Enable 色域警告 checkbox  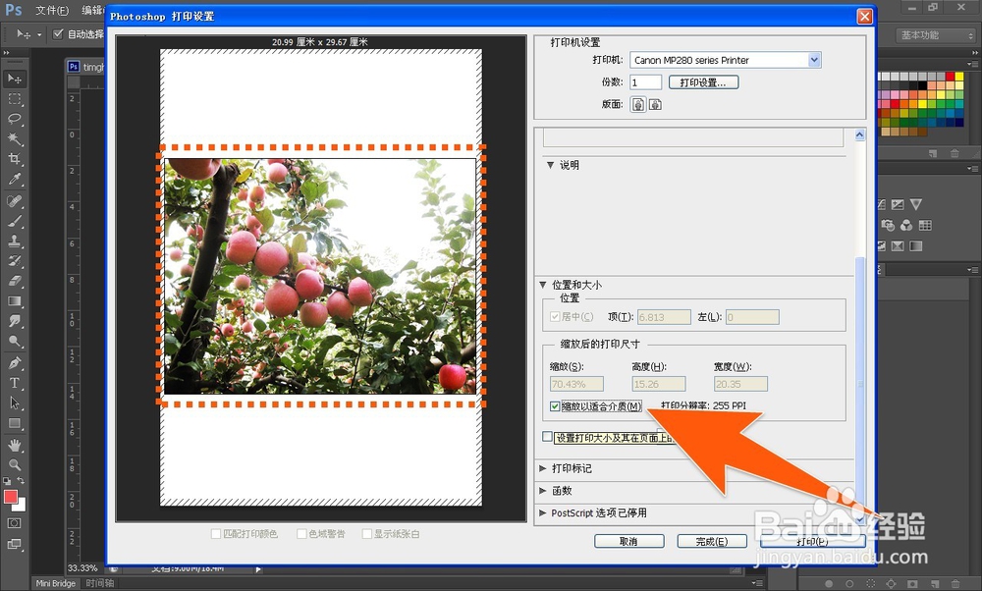pyautogui.click(x=301, y=534)
